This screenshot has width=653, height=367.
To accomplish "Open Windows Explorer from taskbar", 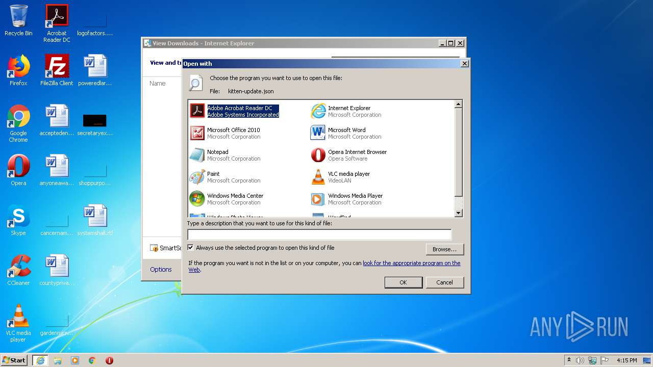I will coord(58,360).
